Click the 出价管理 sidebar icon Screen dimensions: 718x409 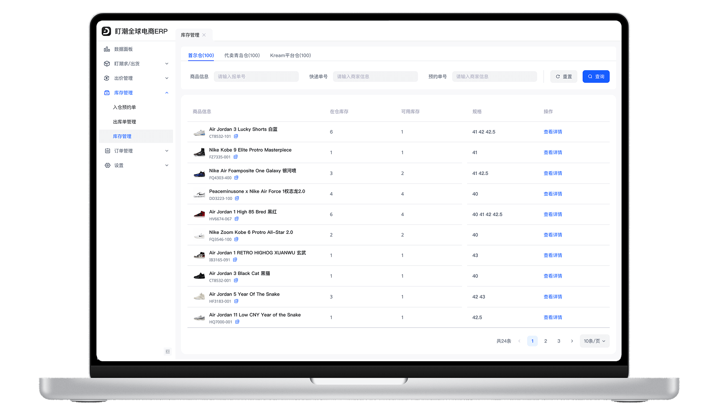[x=107, y=78]
